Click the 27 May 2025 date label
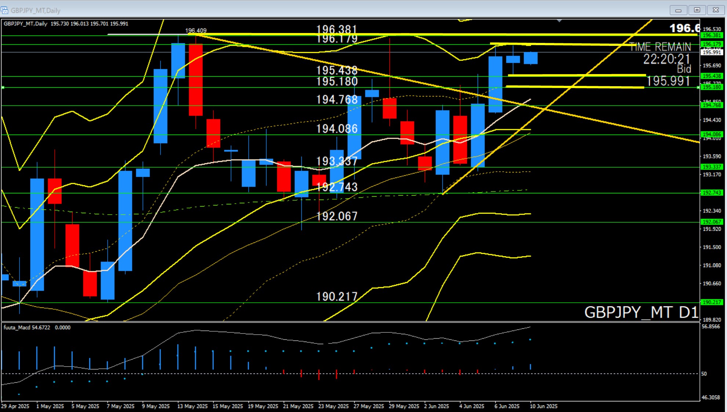The width and height of the screenshot is (727, 412). (x=369, y=406)
